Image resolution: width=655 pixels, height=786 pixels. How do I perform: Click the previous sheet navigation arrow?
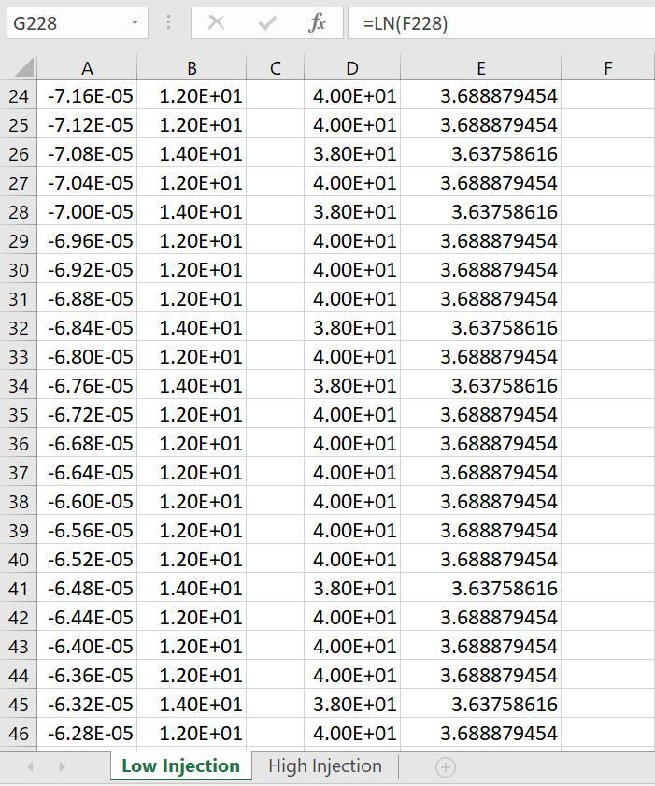[31, 767]
